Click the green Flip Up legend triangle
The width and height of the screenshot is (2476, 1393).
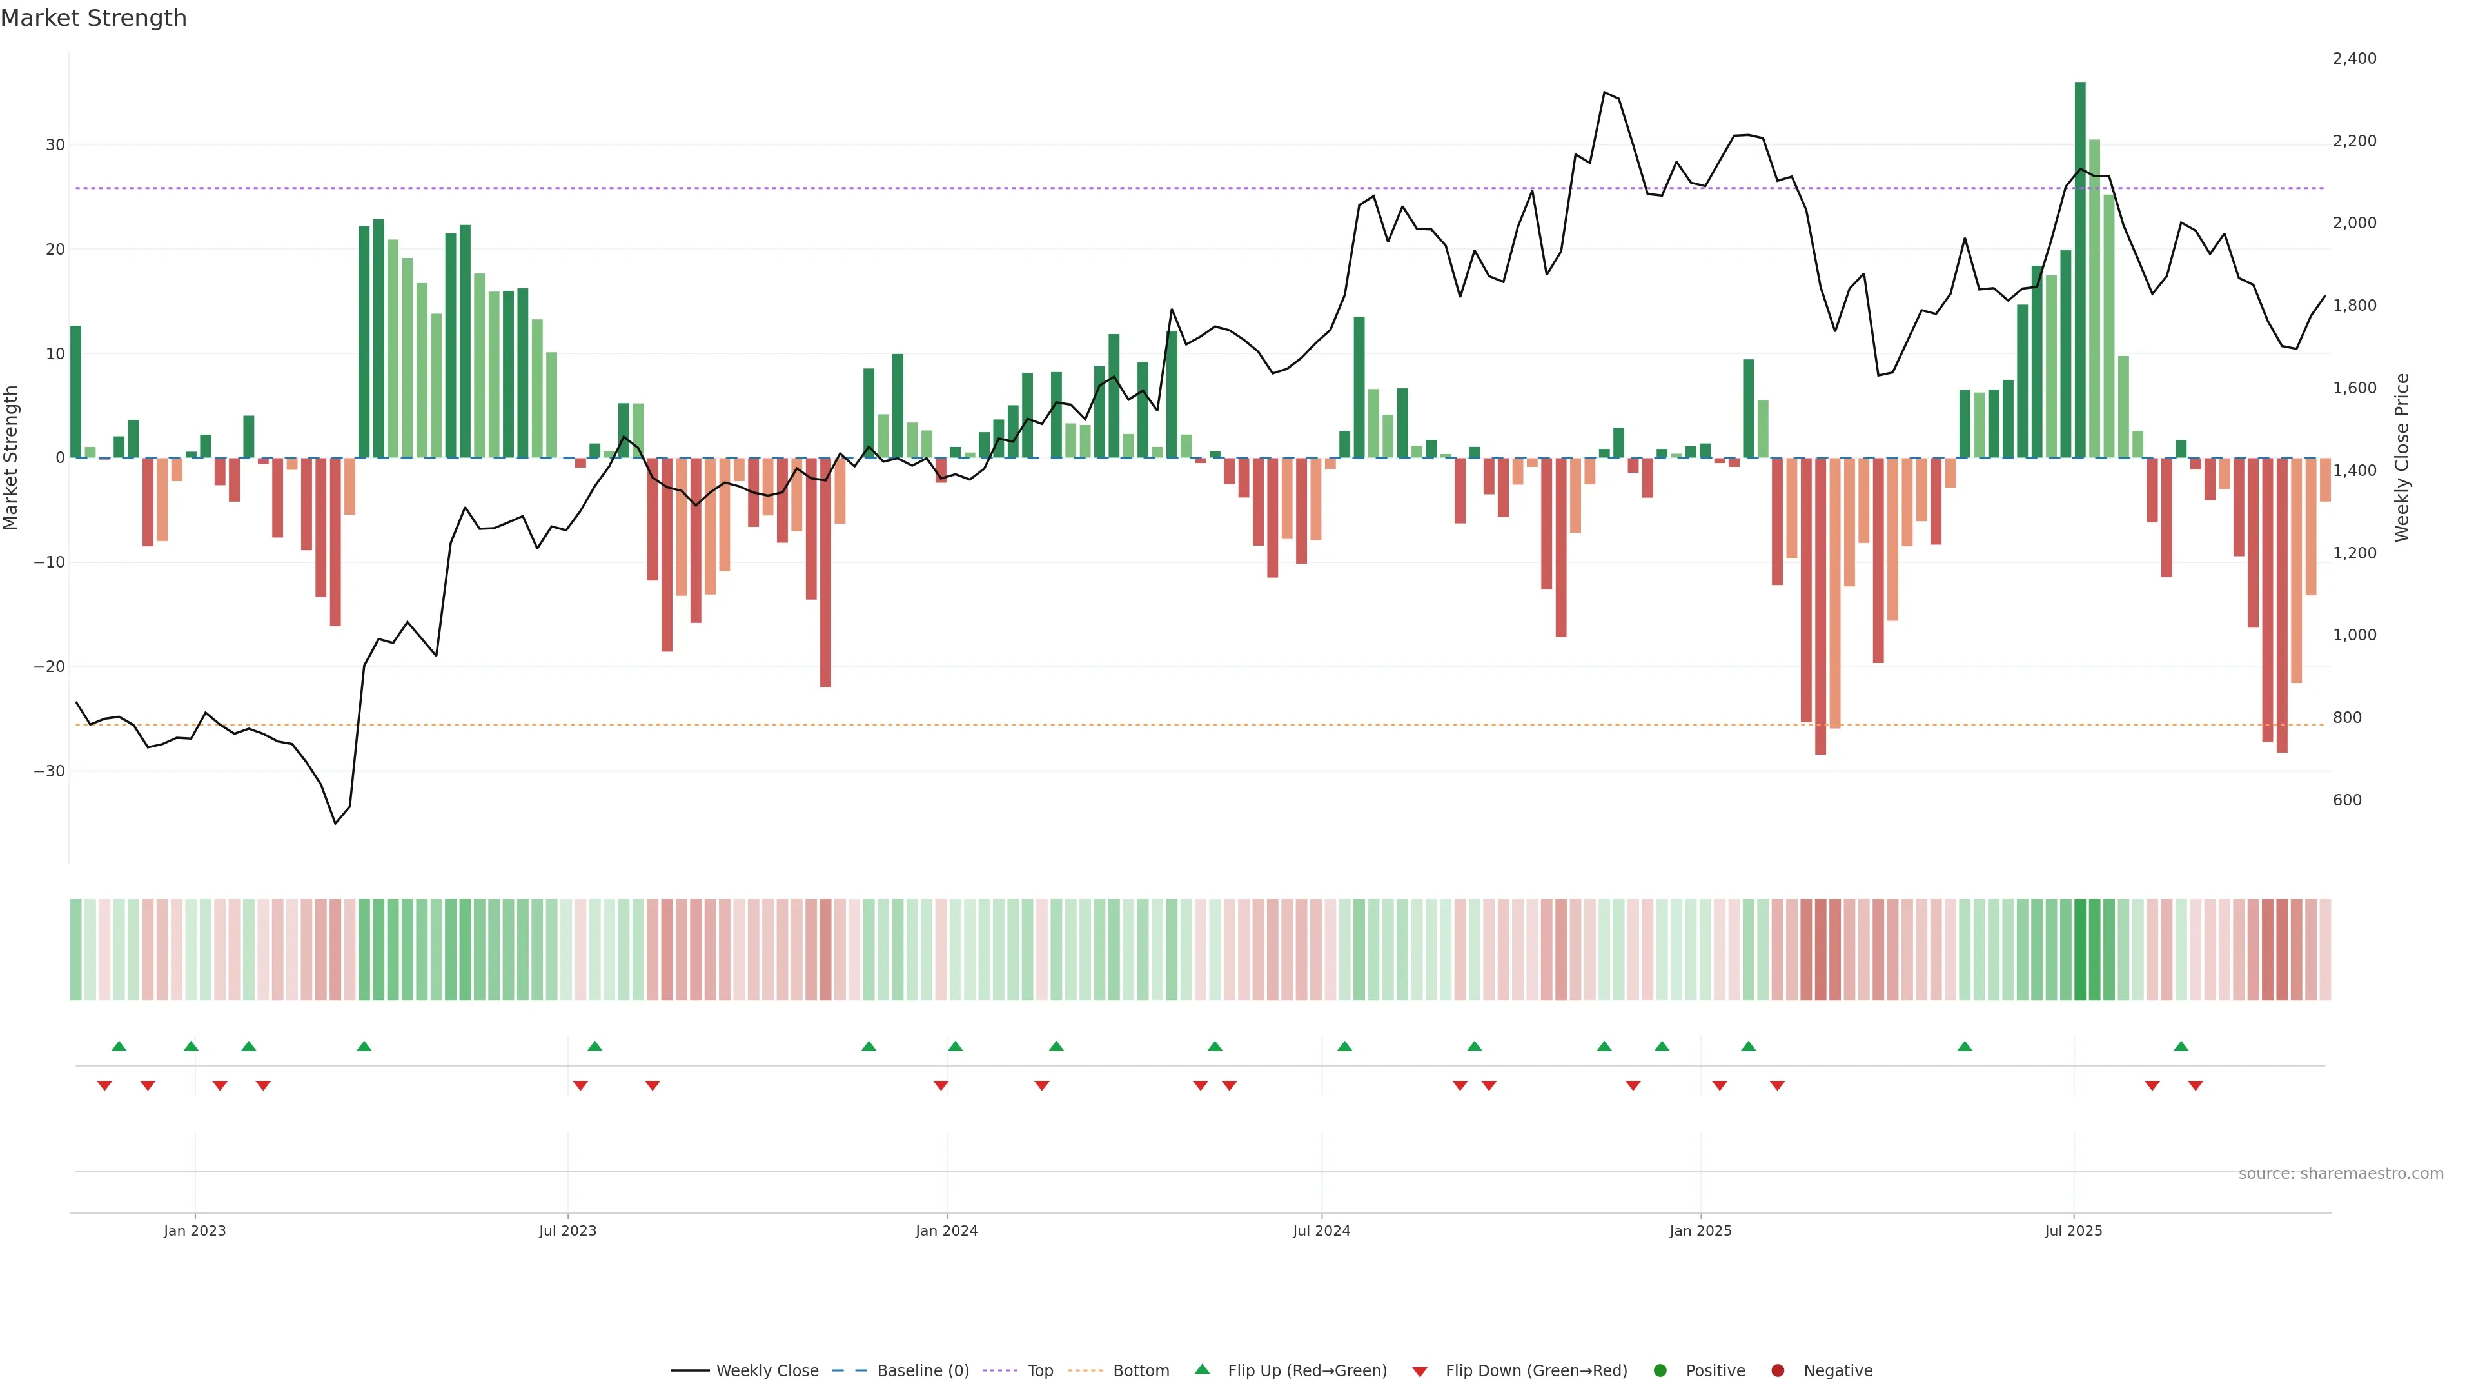(x=1201, y=1370)
